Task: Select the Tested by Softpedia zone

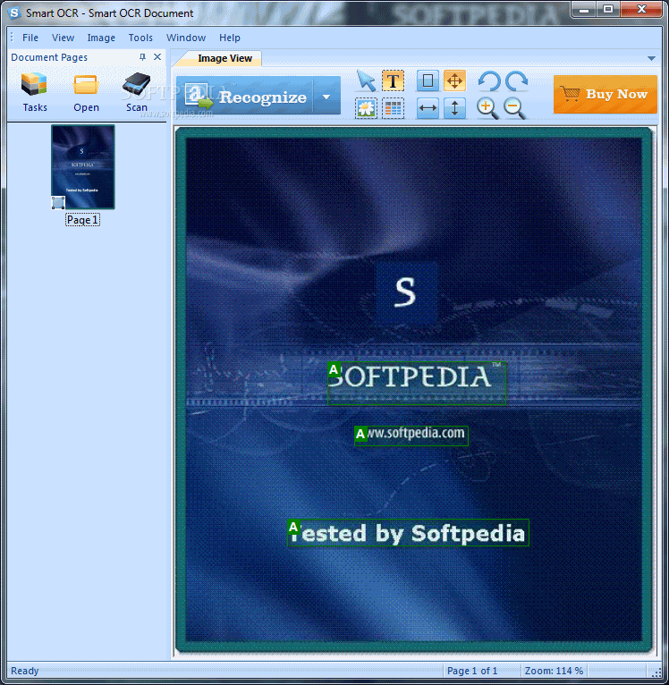Action: click(408, 533)
